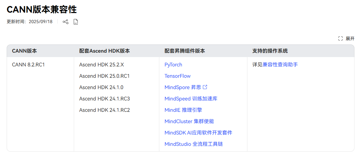Click Ascend HDK 25.0.RC1 text
The image size is (363, 163).
click(x=104, y=76)
